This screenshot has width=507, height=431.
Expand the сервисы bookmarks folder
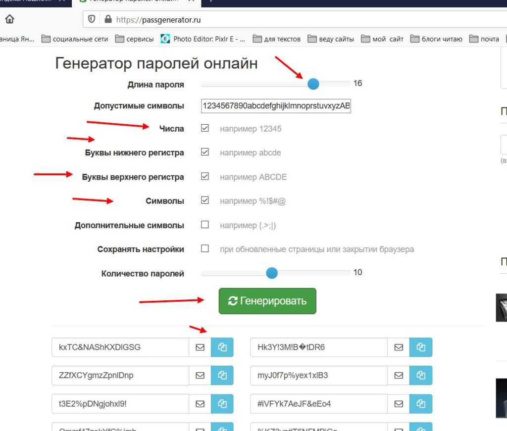[135, 39]
